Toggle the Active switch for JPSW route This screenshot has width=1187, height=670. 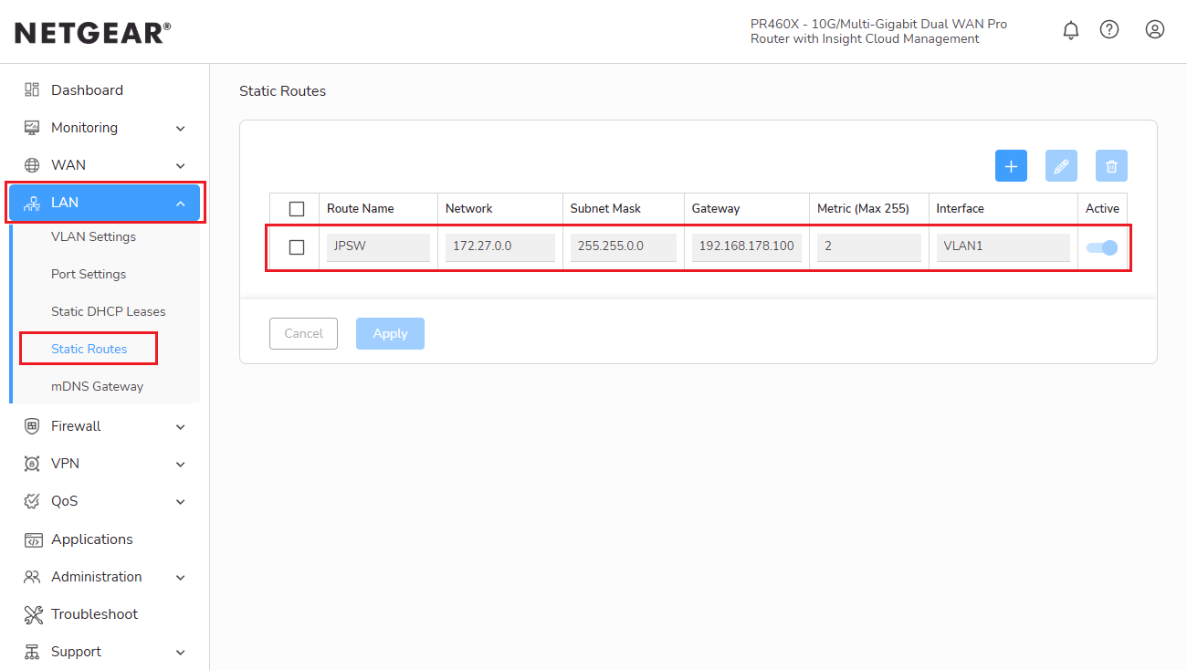pos(1102,247)
